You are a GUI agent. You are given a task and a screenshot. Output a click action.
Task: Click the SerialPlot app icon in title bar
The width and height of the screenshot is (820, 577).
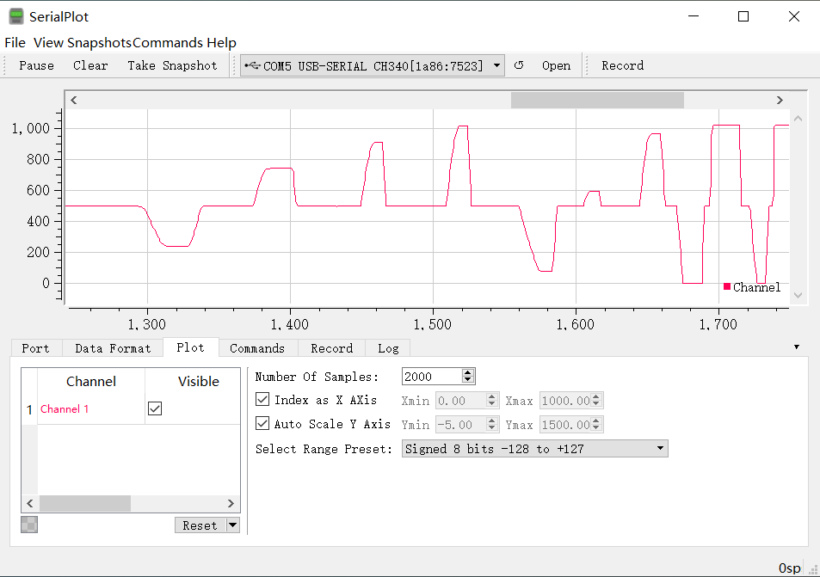click(x=15, y=16)
